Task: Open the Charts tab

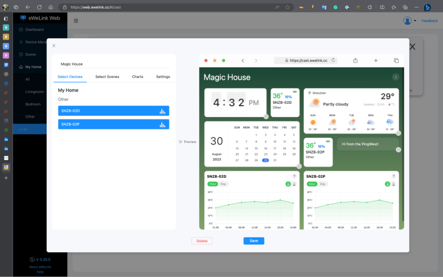Action: [138, 77]
